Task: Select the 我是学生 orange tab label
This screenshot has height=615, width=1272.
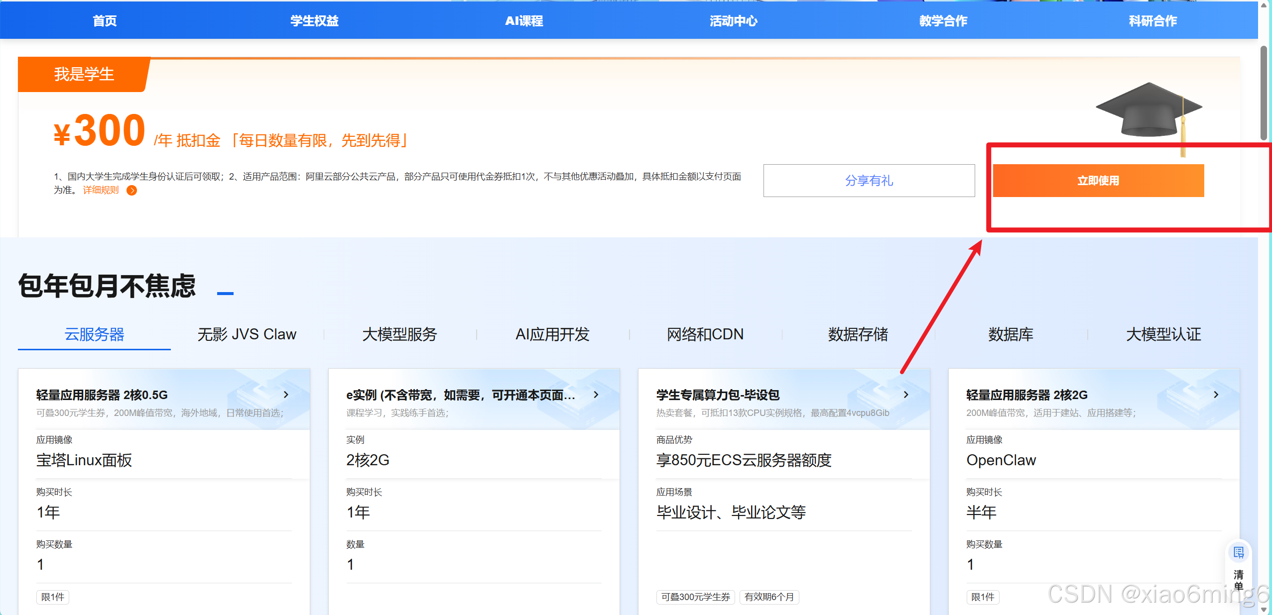Action: tap(84, 74)
